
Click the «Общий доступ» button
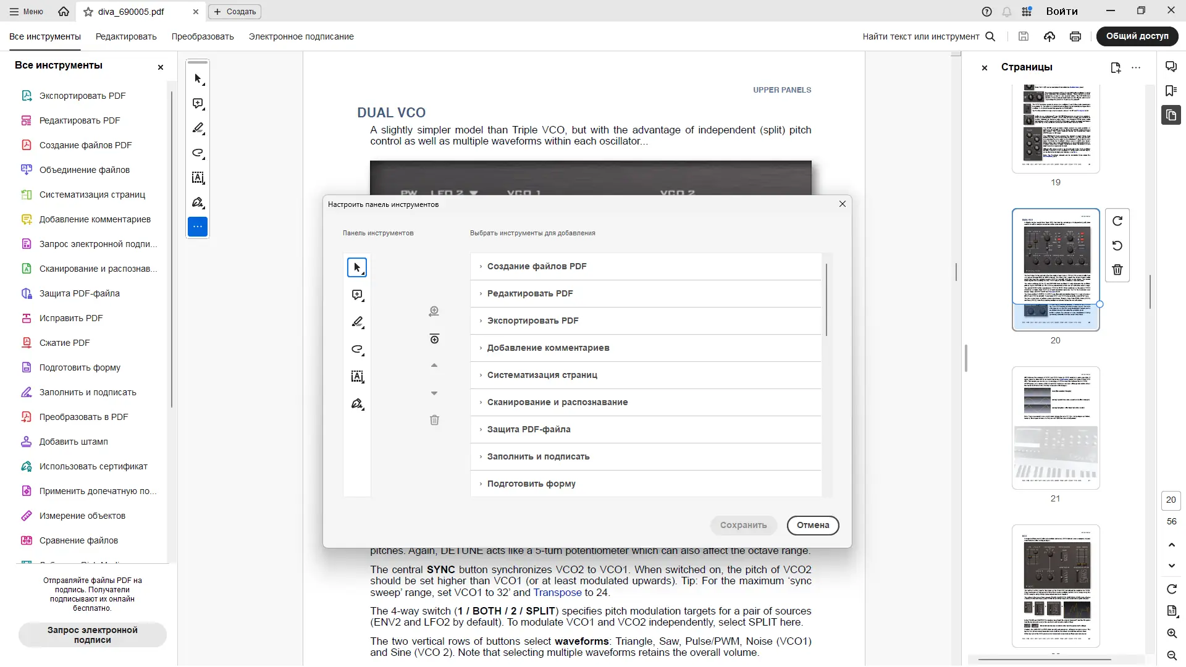point(1137,36)
